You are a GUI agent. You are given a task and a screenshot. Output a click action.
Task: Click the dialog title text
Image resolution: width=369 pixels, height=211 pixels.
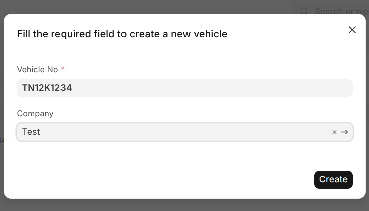[x=122, y=34]
